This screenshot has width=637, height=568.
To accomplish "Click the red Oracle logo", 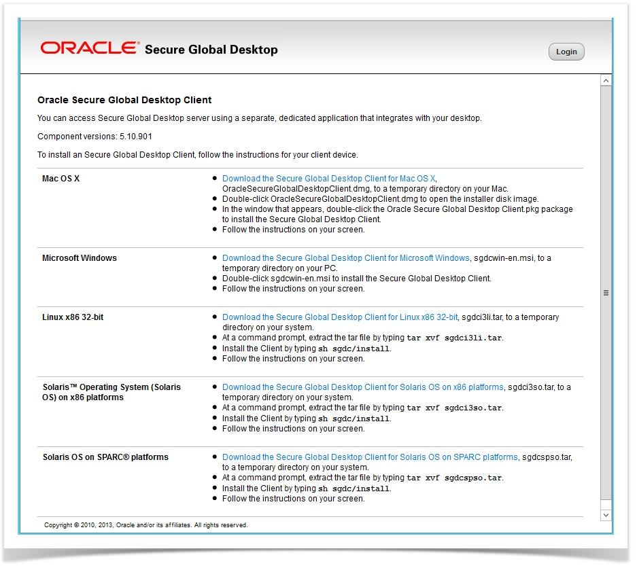I will [x=89, y=48].
